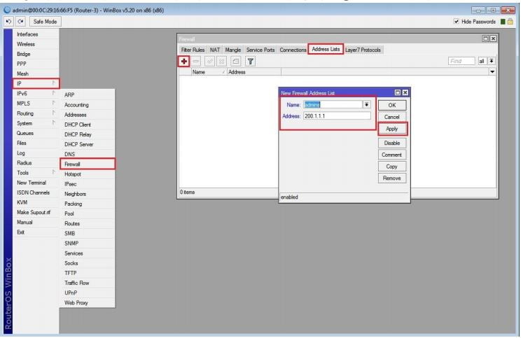Image resolution: width=521 pixels, height=338 pixels.
Task: Open the Name dropdown arrow in address list dialog
Action: click(x=366, y=104)
